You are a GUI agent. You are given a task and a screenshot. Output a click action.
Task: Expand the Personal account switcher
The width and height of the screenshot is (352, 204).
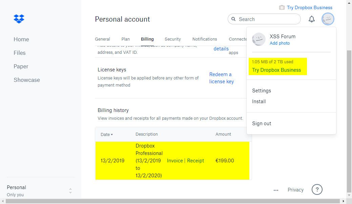[x=70, y=191]
